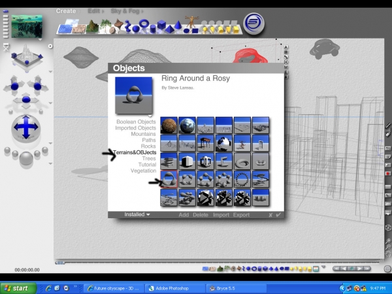Launch DAZ Studio figure icon
The width and height of the screenshot is (392, 294).
click(x=191, y=22)
